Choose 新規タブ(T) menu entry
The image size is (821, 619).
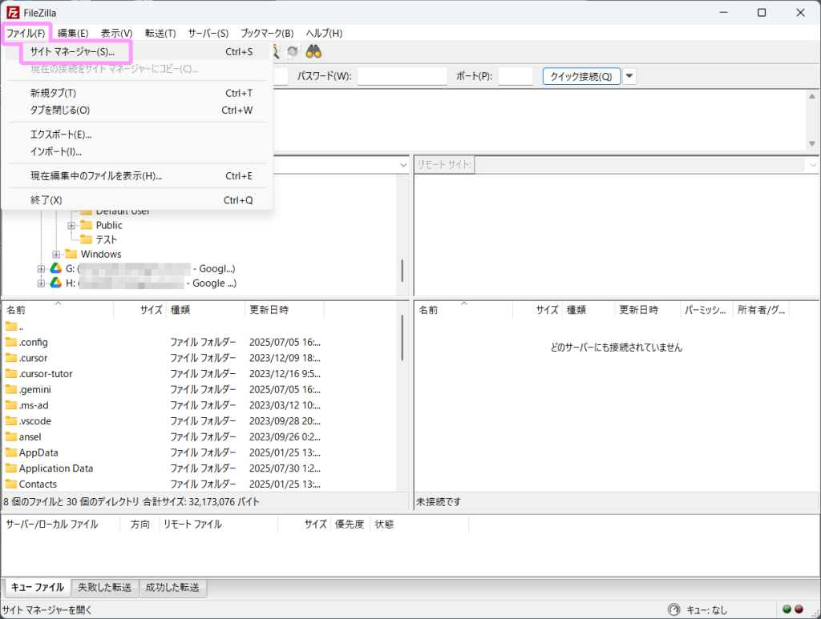(x=137, y=93)
